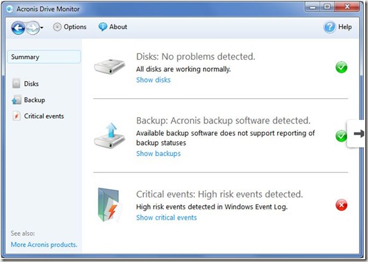The height and width of the screenshot is (262, 368).
Task: Click the green check status for Backup
Action: coord(341,136)
